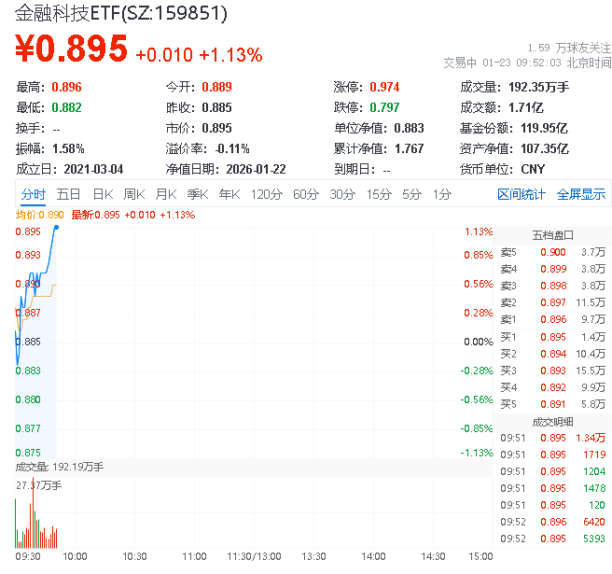Click 全屏显示 to view fullscreen
Viewport: 612px width, 574px height.
pos(581,194)
